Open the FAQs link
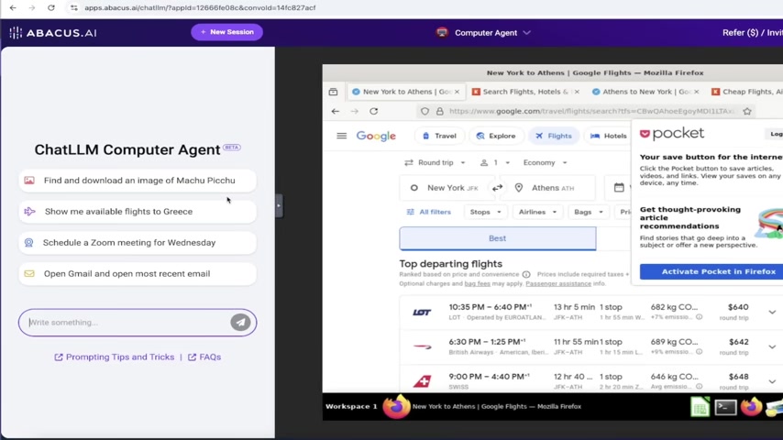The width and height of the screenshot is (783, 440). point(204,357)
